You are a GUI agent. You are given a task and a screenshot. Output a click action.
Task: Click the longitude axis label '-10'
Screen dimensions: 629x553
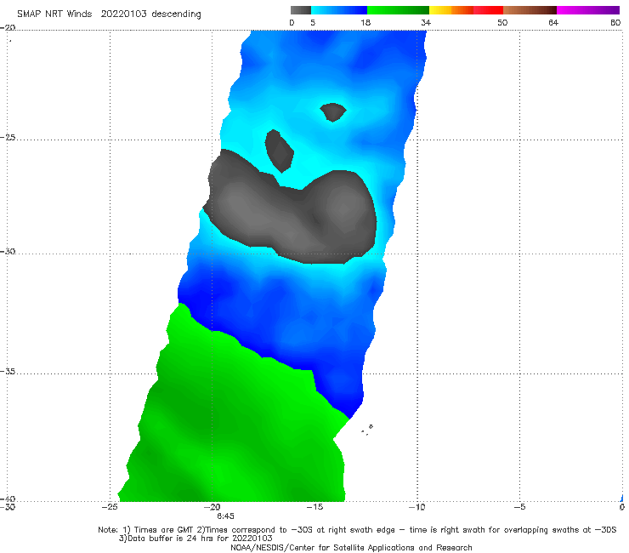coord(417,507)
